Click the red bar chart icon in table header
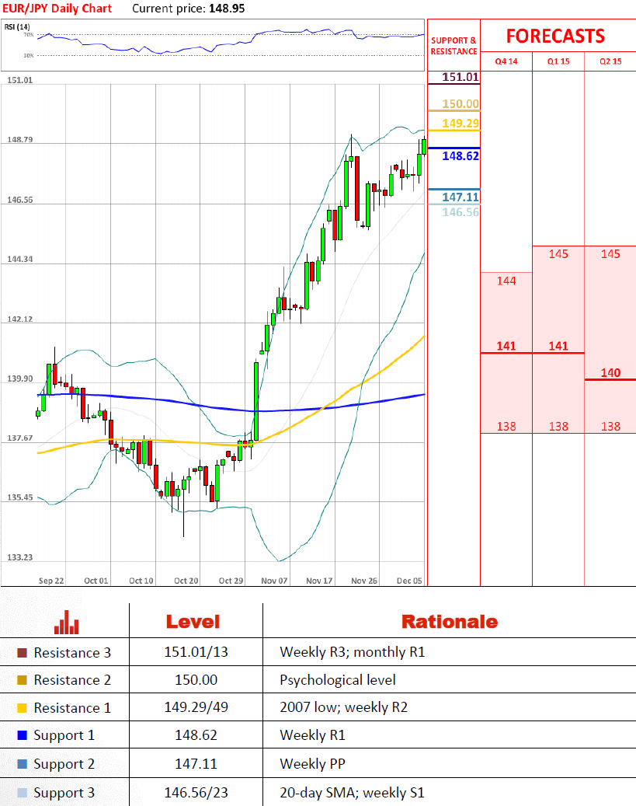Image resolution: width=636 pixels, height=806 pixels. [66, 622]
